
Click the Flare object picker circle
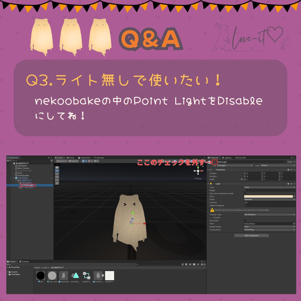[x=294, y=224]
